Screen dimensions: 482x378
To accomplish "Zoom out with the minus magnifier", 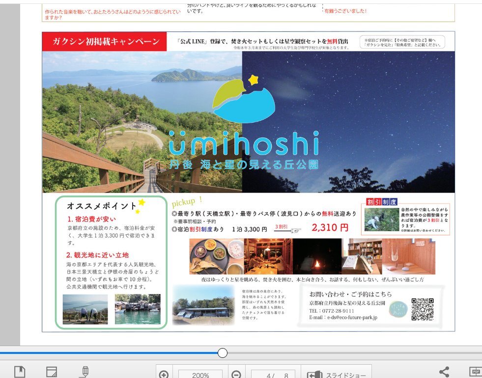I will 236,374.
